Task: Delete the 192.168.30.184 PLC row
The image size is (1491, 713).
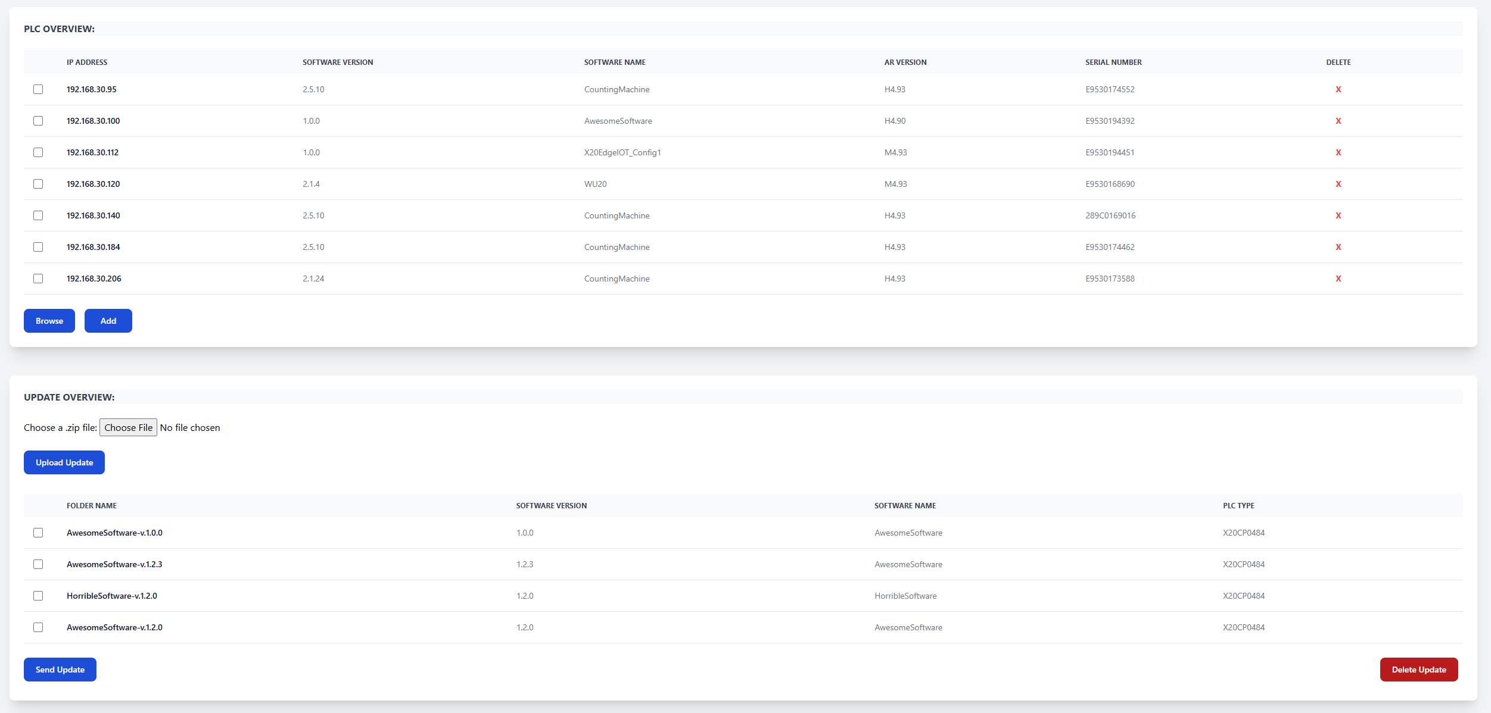Action: 1338,247
